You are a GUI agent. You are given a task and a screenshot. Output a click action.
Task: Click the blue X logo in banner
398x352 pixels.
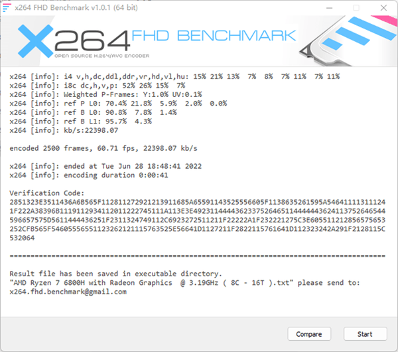point(36,41)
